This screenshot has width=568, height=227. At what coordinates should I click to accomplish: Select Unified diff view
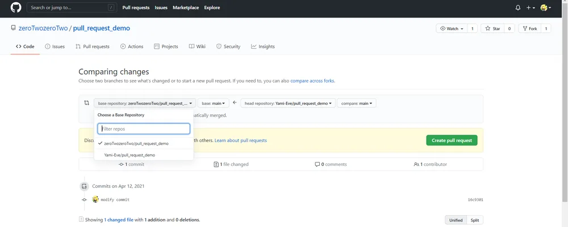[x=456, y=220]
